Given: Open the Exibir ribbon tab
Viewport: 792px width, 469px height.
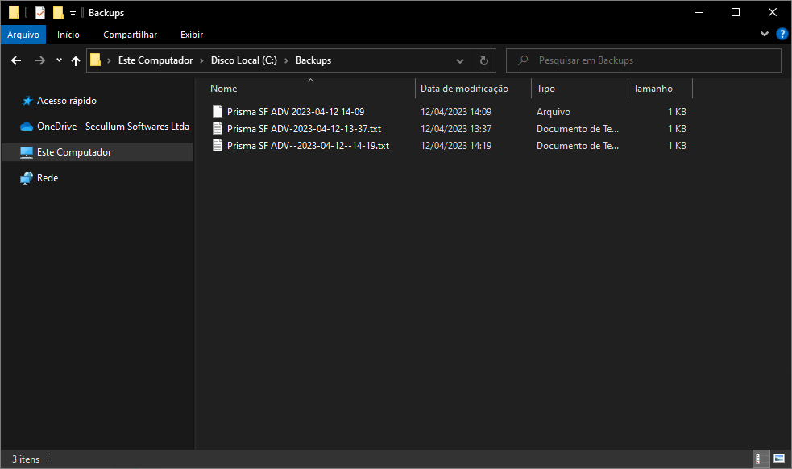Looking at the screenshot, I should click(192, 35).
